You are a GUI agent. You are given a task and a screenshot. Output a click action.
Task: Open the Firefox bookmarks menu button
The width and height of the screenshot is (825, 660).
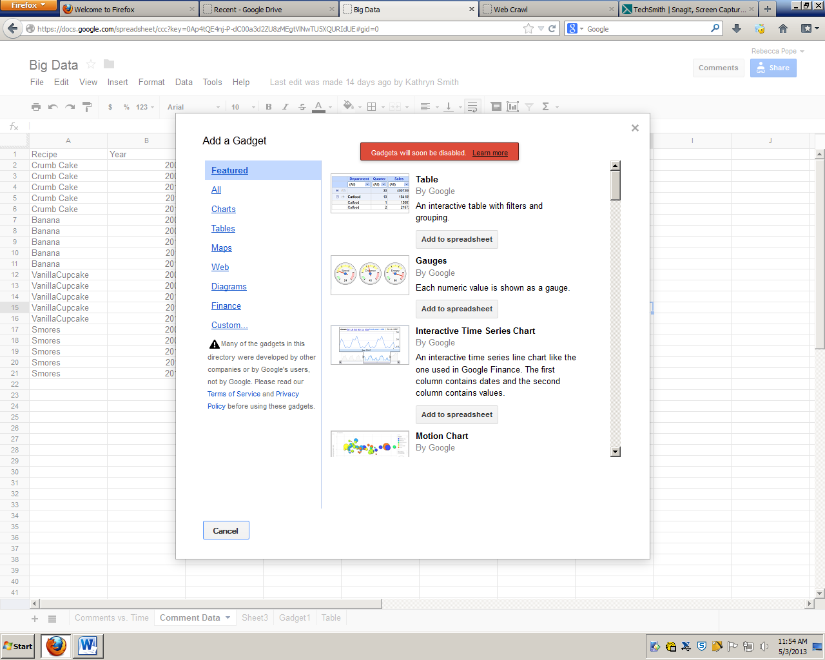(810, 28)
